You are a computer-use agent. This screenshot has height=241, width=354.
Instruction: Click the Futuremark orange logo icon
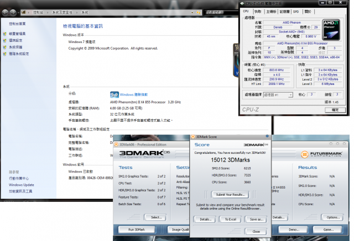tap(305, 154)
